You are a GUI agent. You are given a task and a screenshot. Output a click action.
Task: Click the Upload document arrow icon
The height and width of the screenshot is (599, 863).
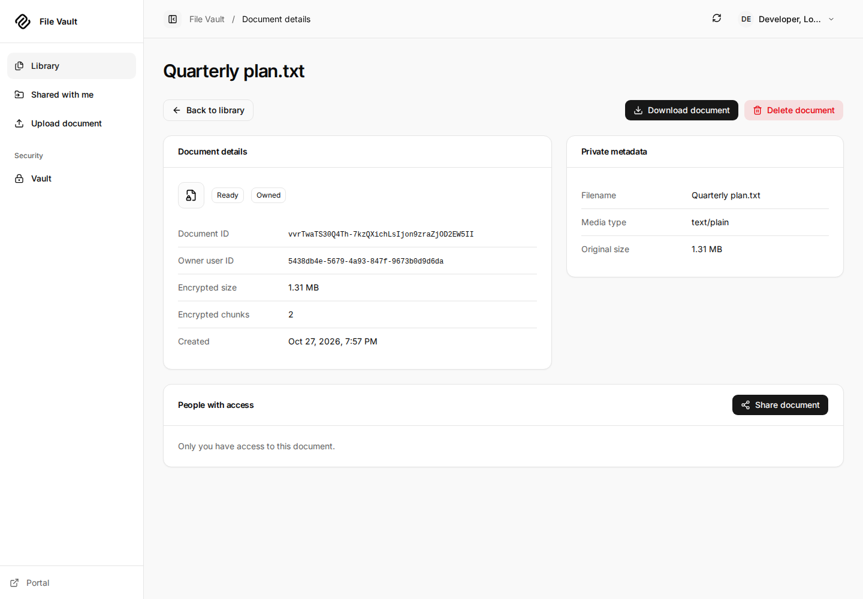[19, 123]
